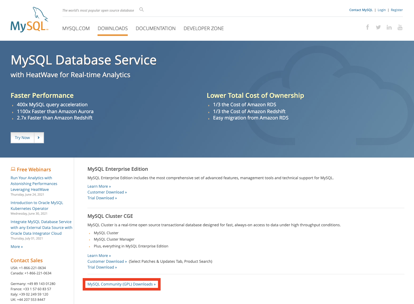The height and width of the screenshot is (304, 414).
Task: Open the LinkedIn icon in header
Action: pyautogui.click(x=389, y=27)
